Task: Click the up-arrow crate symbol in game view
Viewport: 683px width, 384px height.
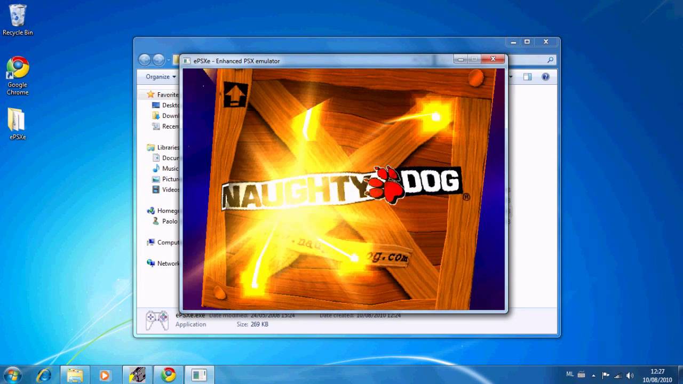Action: 235,94
